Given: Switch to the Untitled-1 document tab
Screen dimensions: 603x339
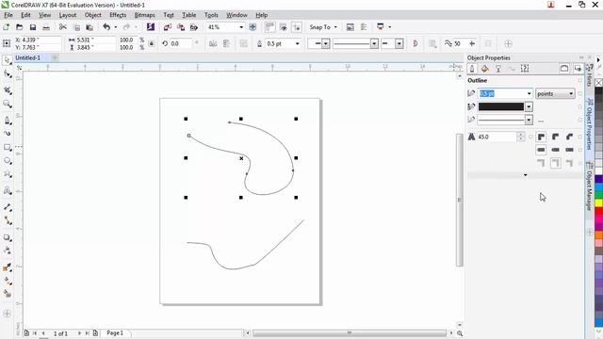Looking at the screenshot, I should pos(27,57).
